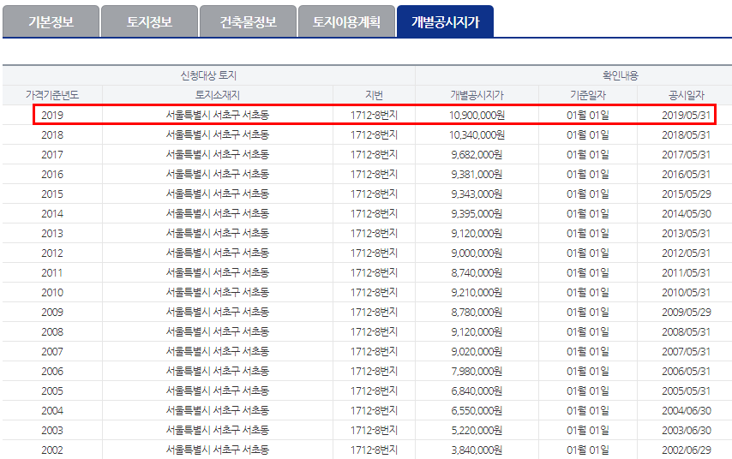Select the year 2005 cell

[52, 390]
